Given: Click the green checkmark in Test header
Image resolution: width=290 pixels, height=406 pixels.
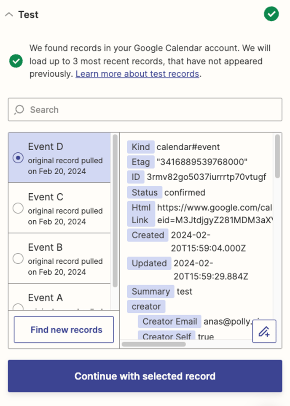Looking at the screenshot, I should click(x=271, y=14).
